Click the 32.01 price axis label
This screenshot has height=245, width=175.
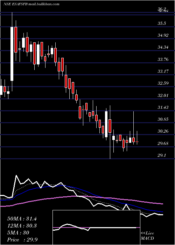(x=163, y=95)
